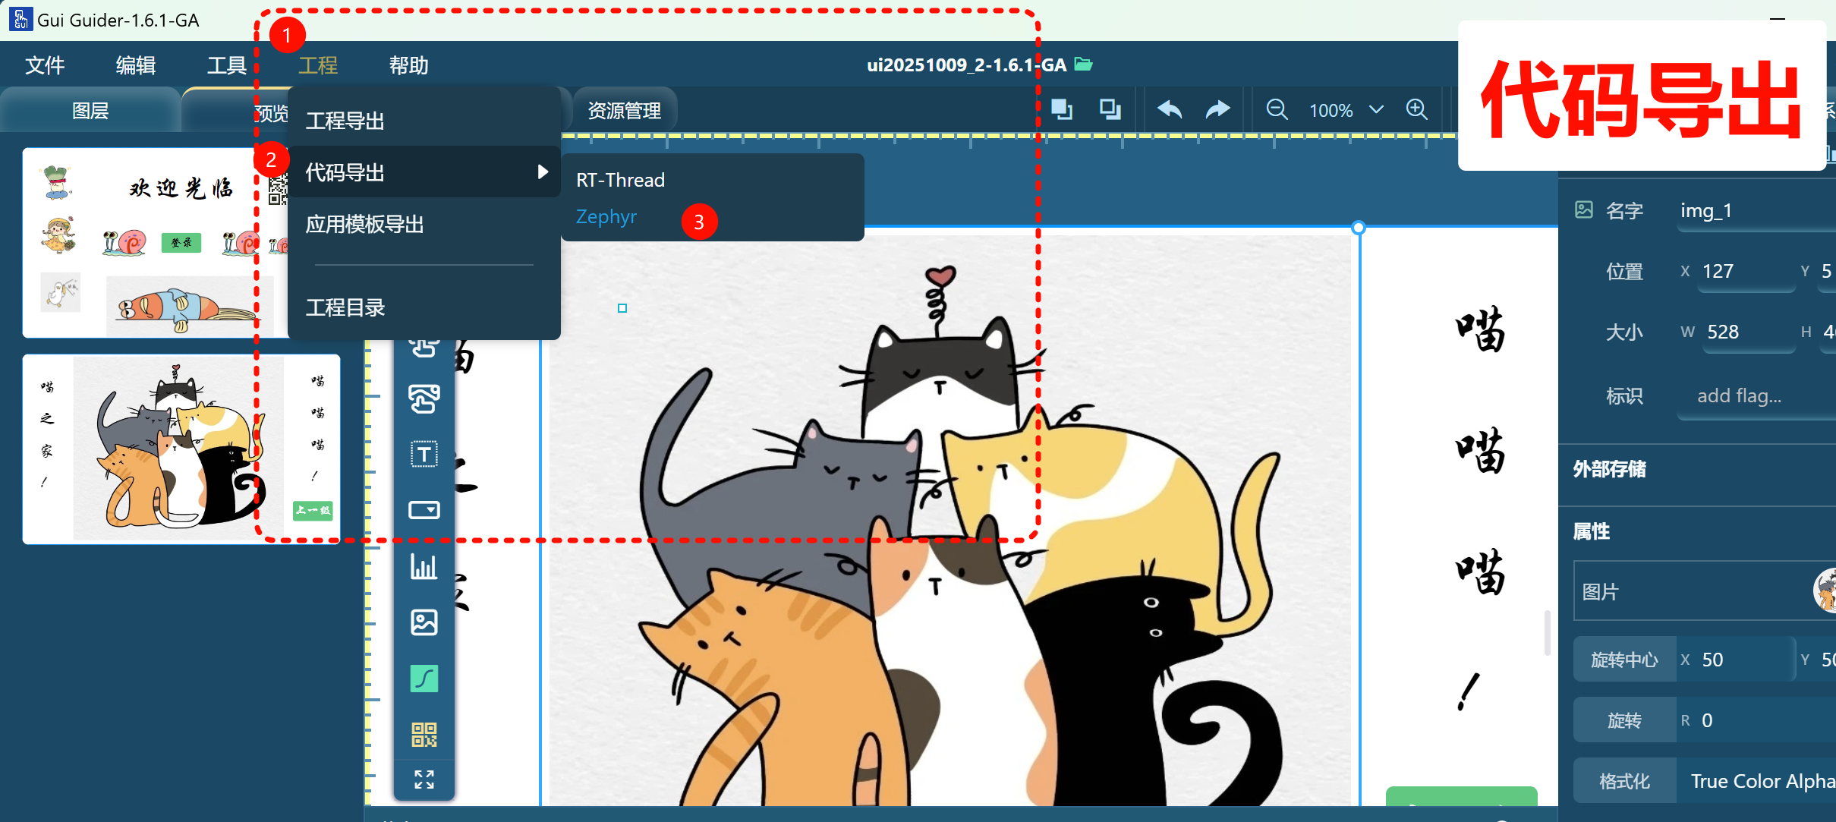Image resolution: width=1836 pixels, height=822 pixels.
Task: Choose RT-Thread from code export submenu
Action: [620, 180]
